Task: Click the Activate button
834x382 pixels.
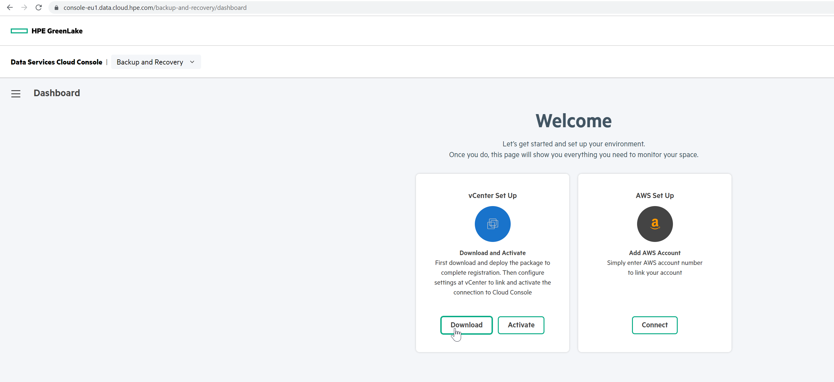Action: point(521,325)
